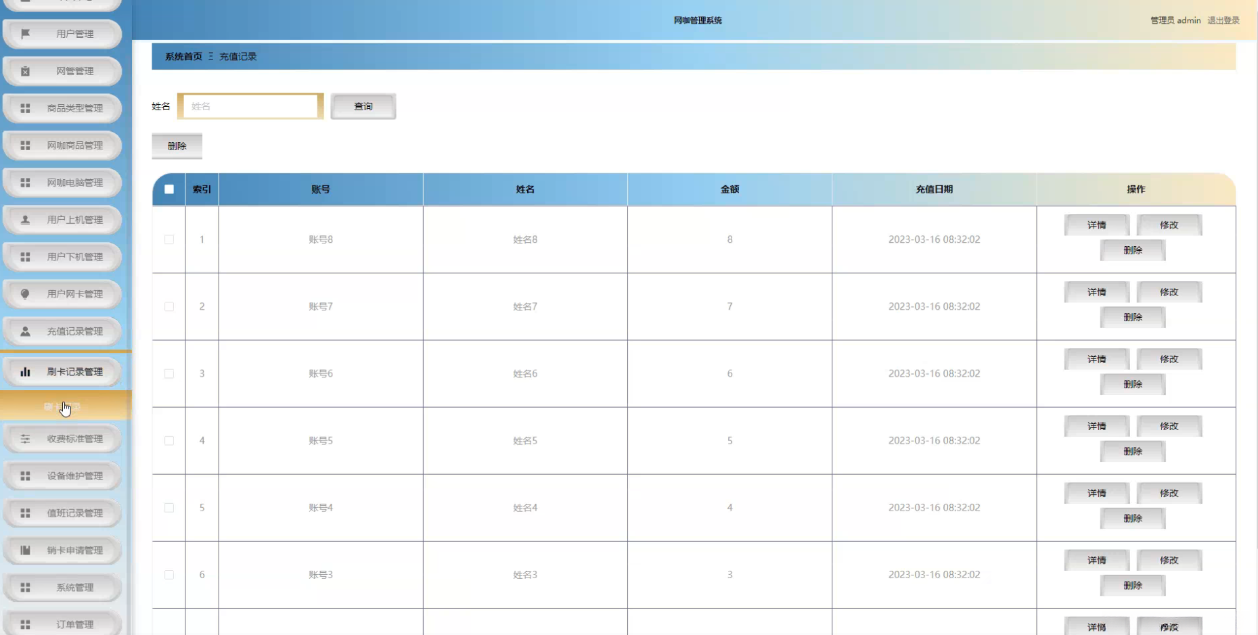The image size is (1258, 635).
Task: Toggle the select-all checkbox in table header
Action: click(x=169, y=189)
